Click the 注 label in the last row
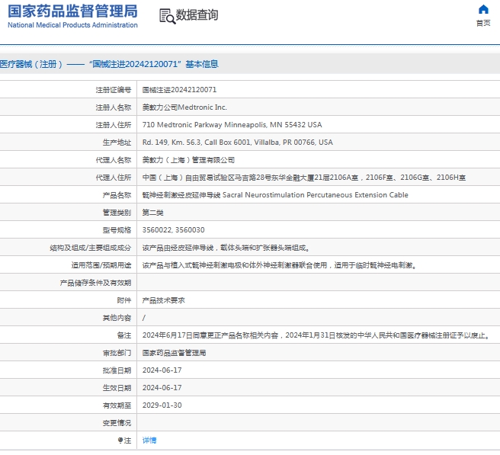The image size is (500, 455). point(127,441)
